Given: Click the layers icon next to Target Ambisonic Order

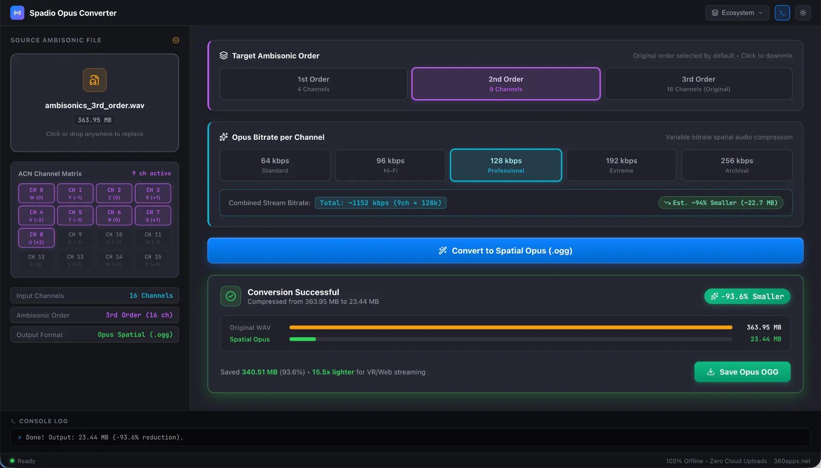Looking at the screenshot, I should (x=224, y=56).
